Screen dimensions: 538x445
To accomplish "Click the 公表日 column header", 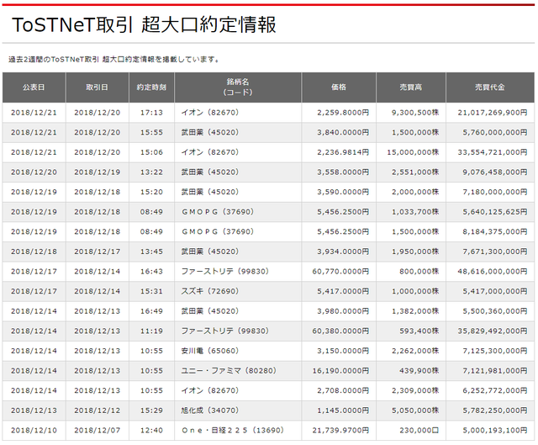I will click(x=34, y=87).
